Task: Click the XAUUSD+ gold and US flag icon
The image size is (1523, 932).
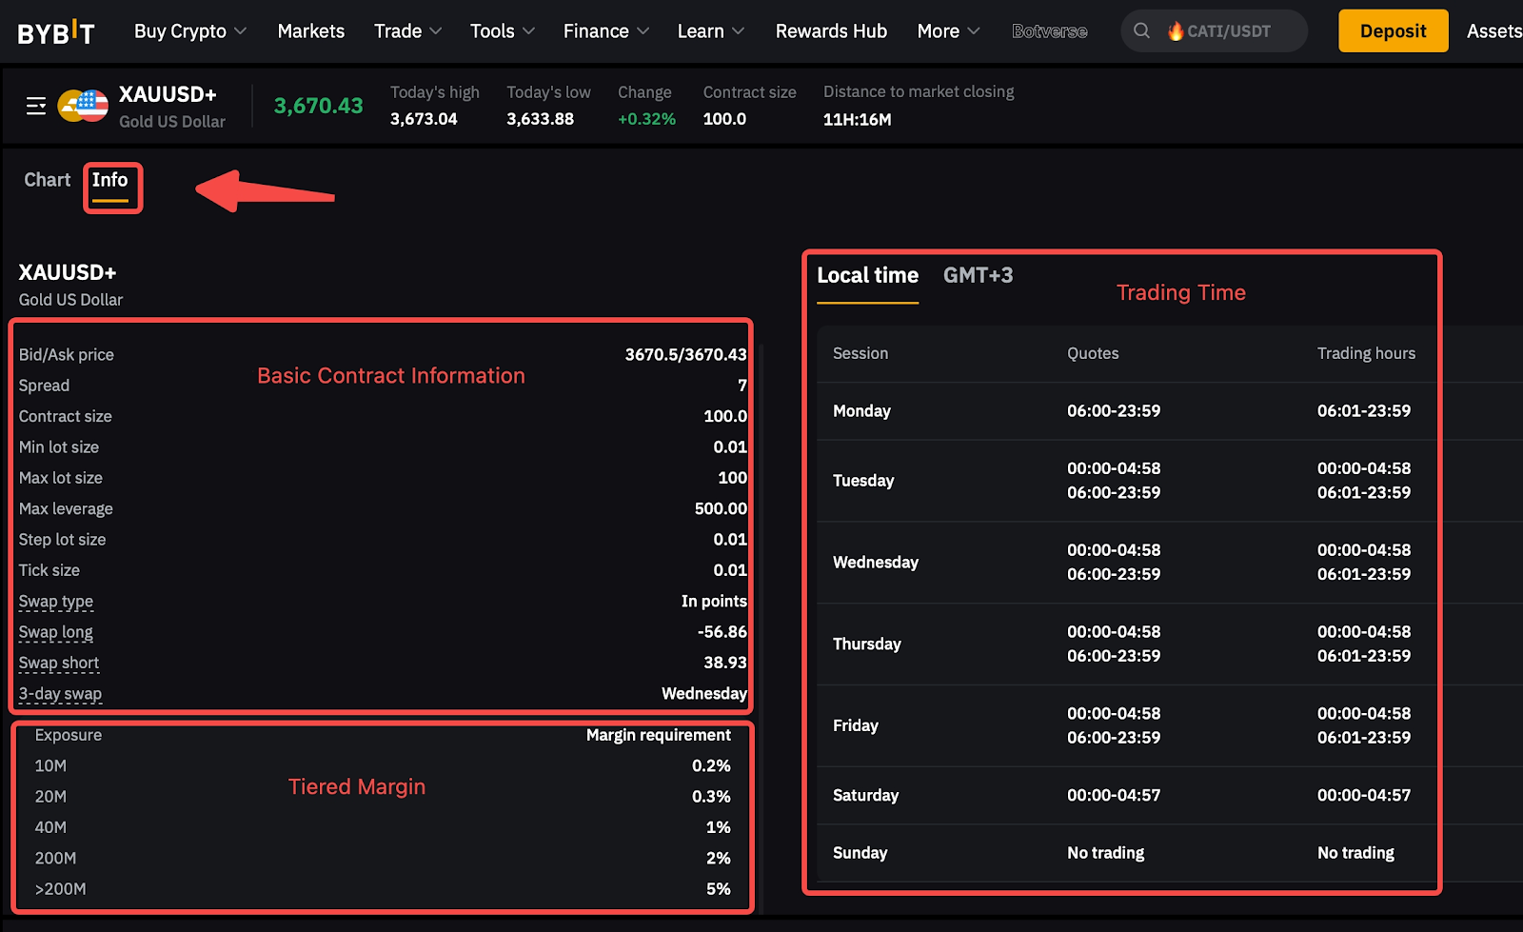Action: pos(83,106)
